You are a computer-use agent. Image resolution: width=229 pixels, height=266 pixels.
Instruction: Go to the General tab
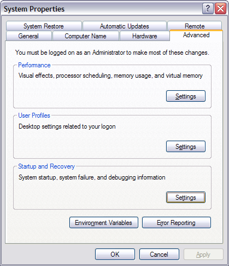coord(28,36)
